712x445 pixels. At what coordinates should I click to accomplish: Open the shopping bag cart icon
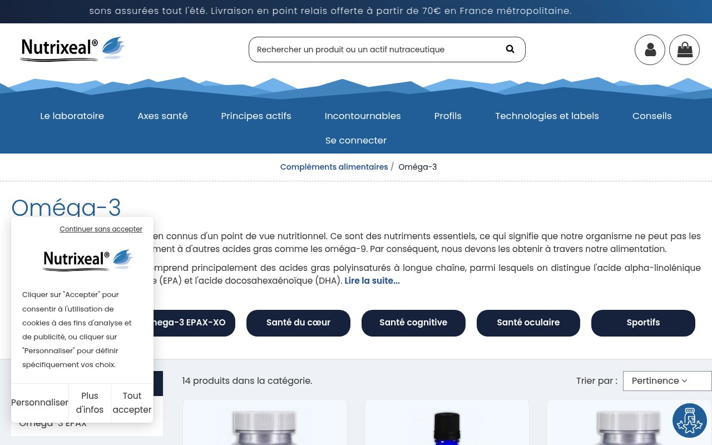coord(684,50)
